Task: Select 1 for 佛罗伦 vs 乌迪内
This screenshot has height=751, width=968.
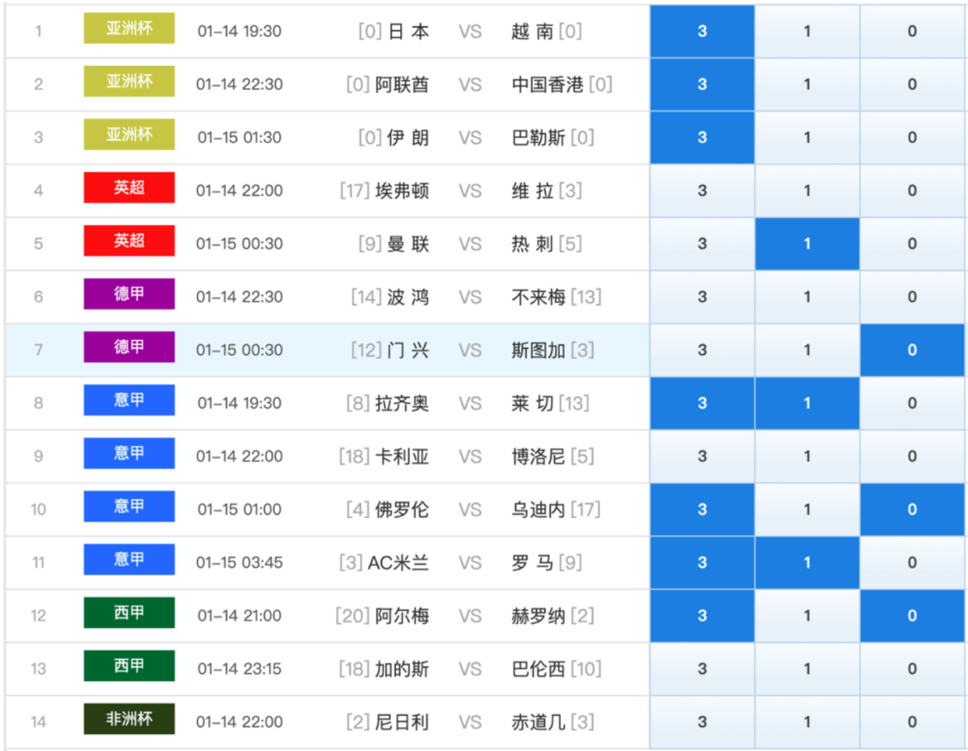Action: tap(807, 509)
